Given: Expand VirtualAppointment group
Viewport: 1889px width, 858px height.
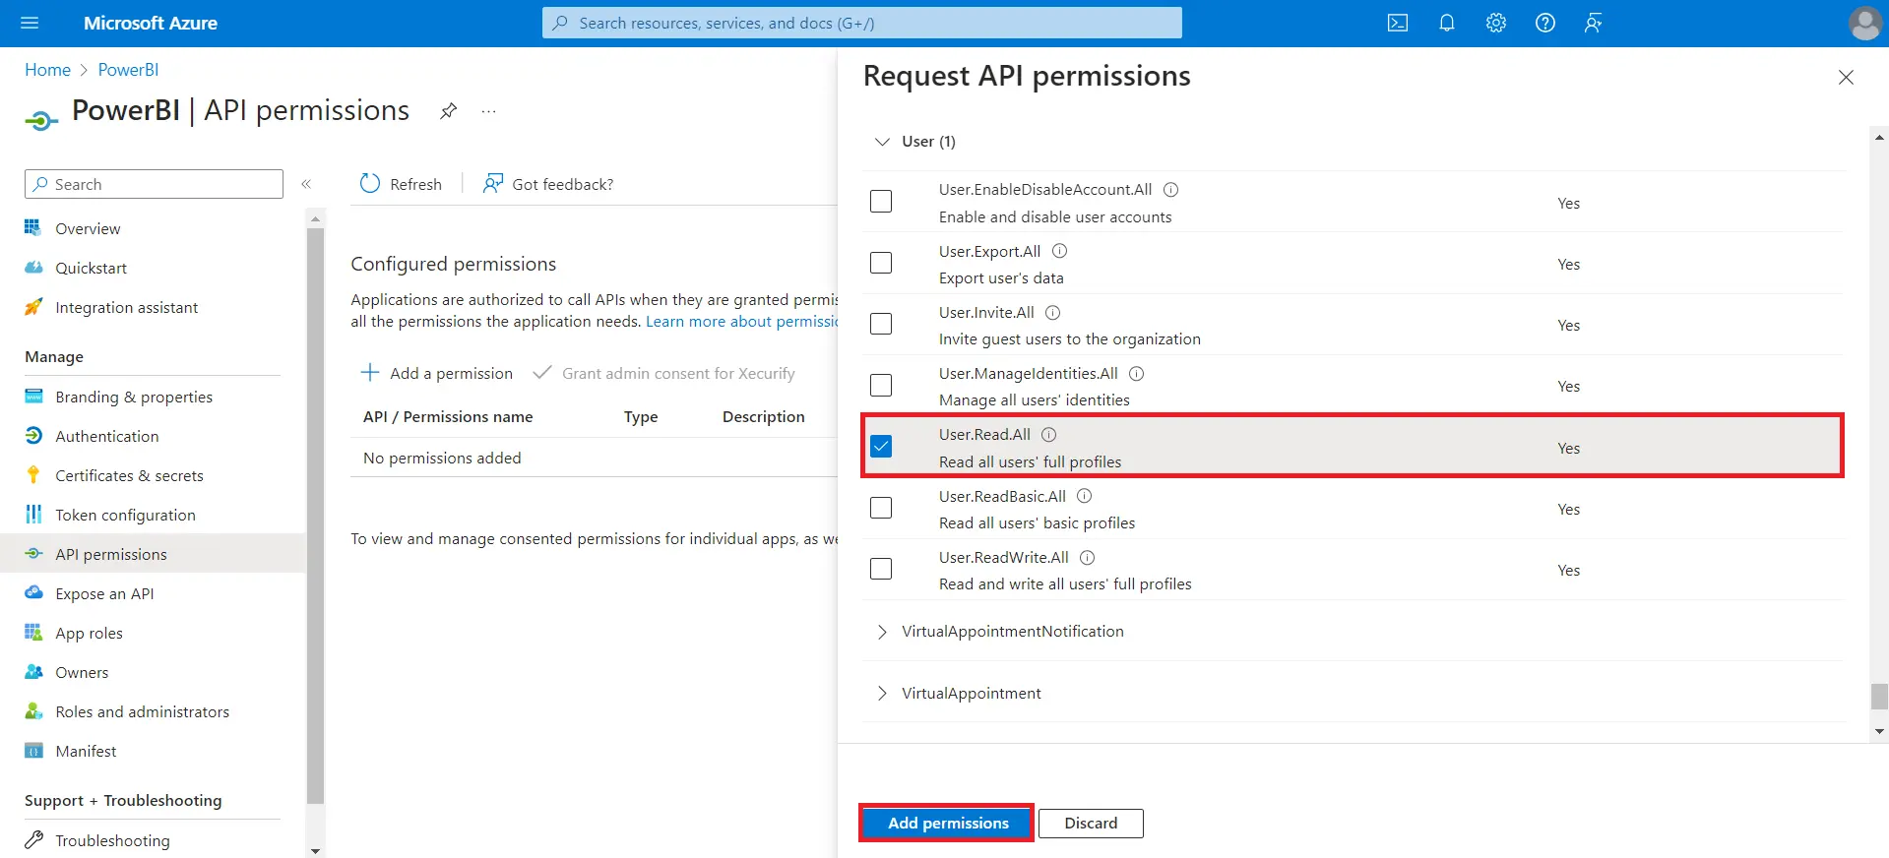Looking at the screenshot, I should [x=882, y=694].
